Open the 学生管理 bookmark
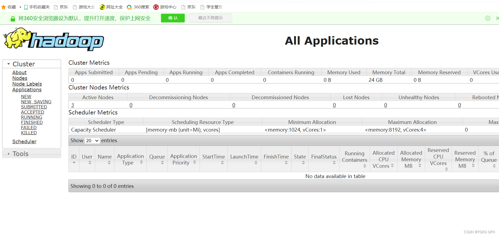Viewport: 499px width, 236px height. pyautogui.click(x=211, y=7)
